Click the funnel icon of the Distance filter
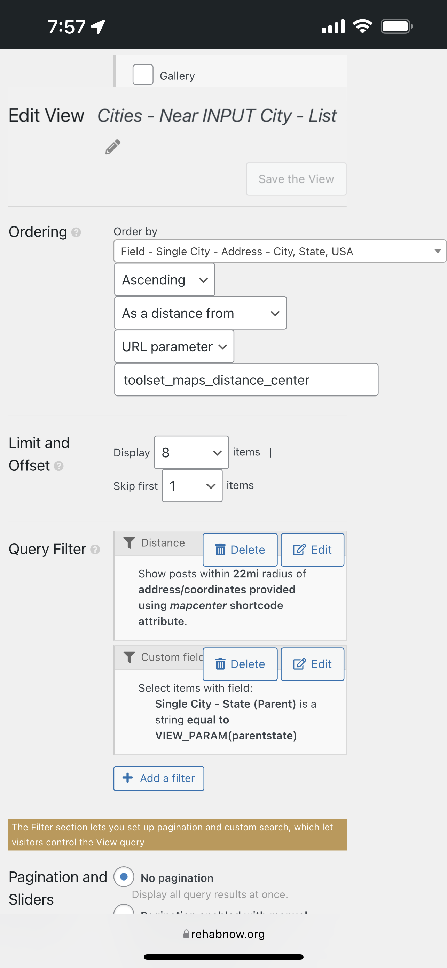Viewport: 447px width, 968px height. 129,543
